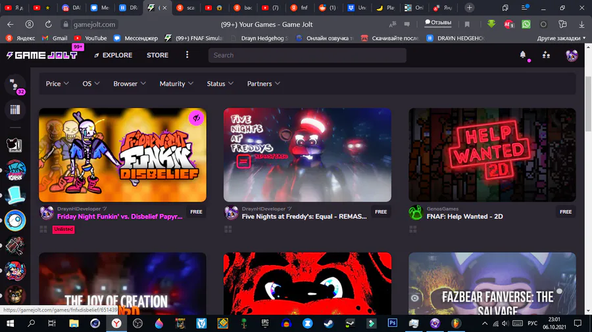
Task: Expand the Maturity filter dropdown
Action: tap(176, 83)
